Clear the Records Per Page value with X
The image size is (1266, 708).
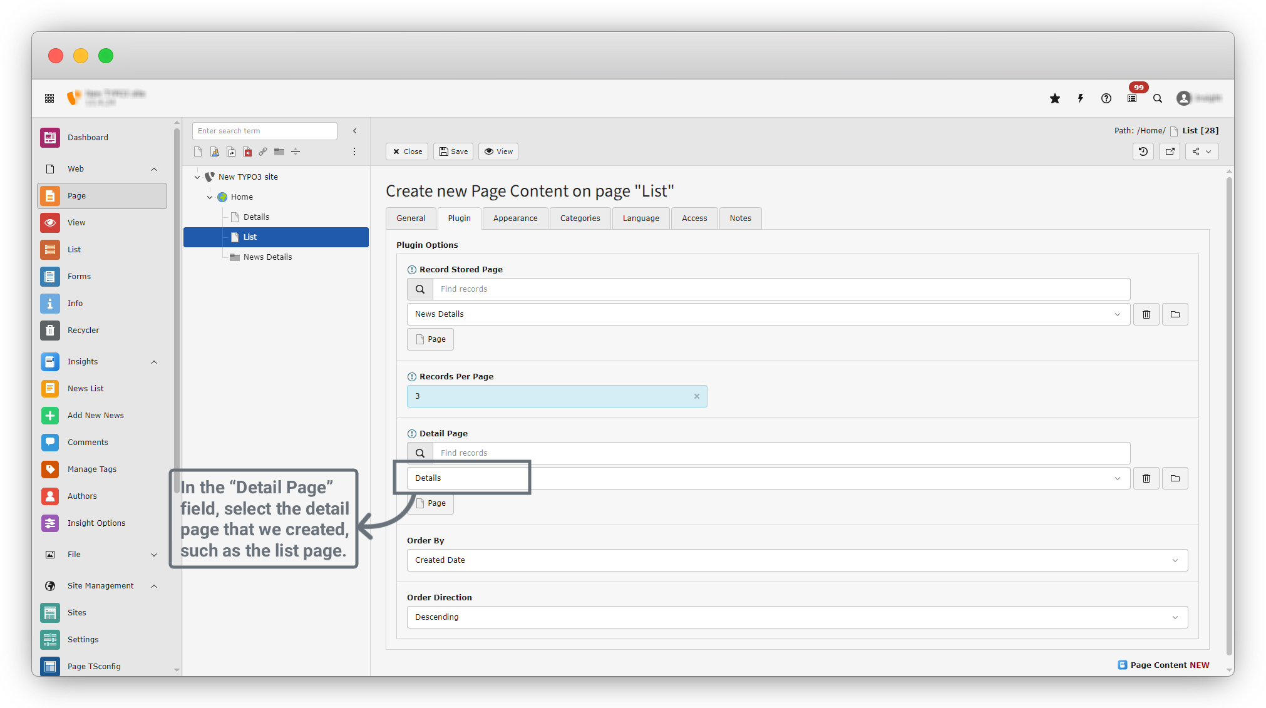[696, 396]
